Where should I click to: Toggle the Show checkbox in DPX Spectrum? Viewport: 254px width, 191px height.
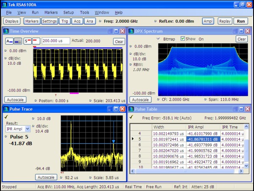tap(183, 39)
